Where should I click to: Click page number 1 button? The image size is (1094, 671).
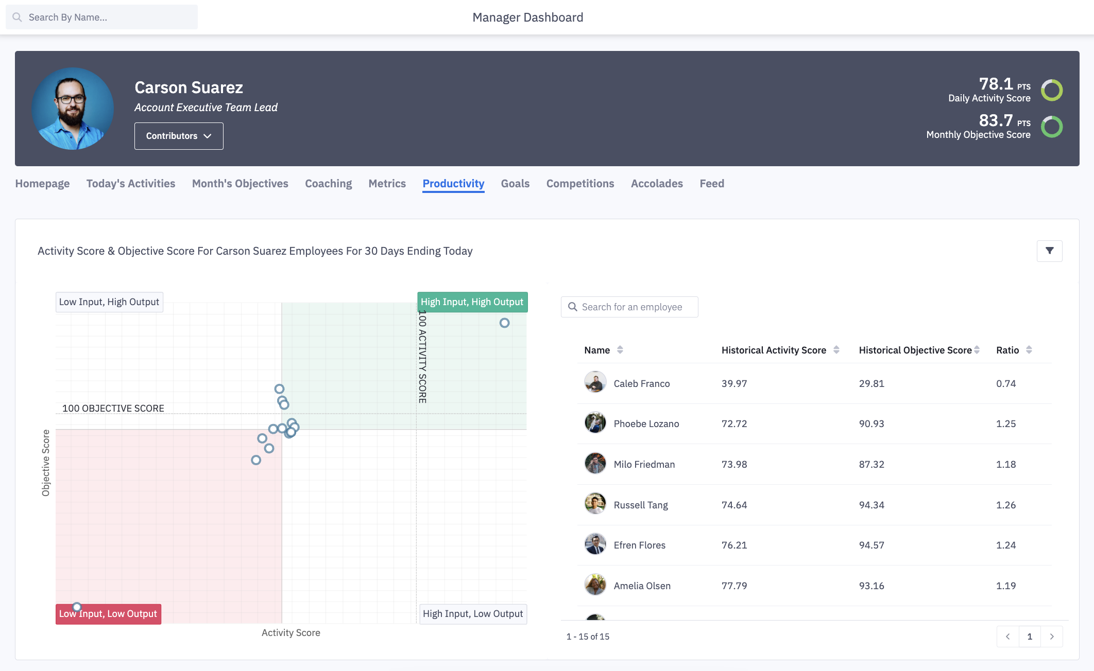1030,637
